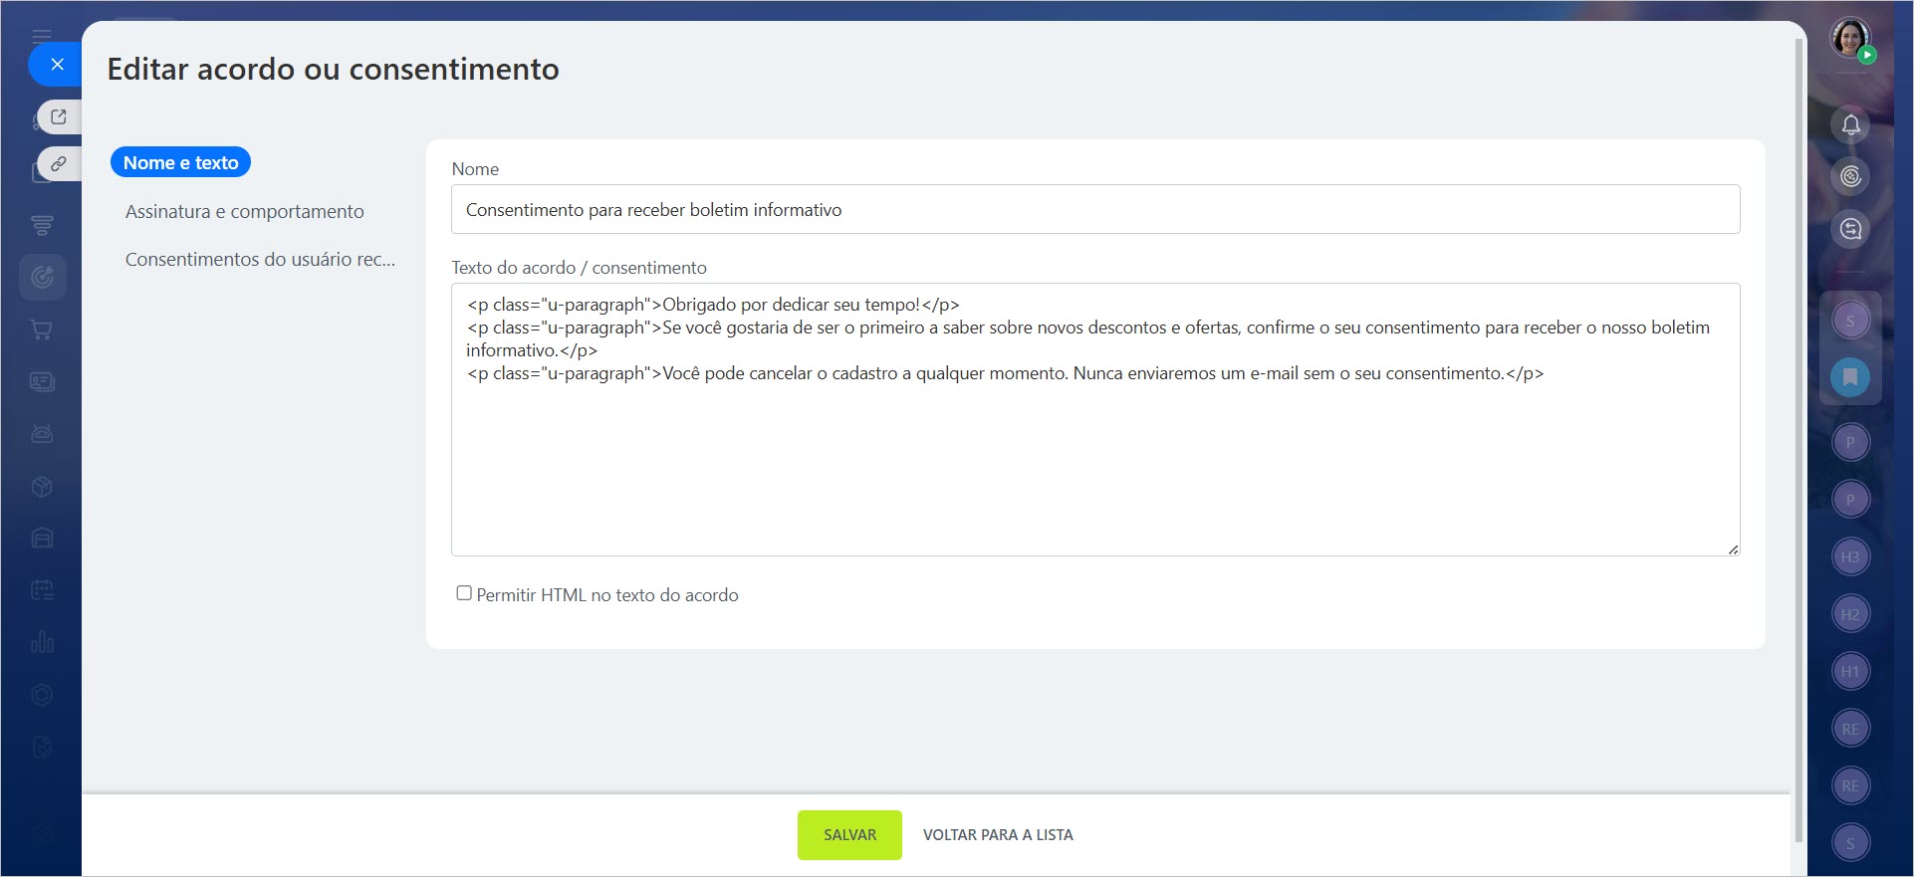This screenshot has width=1914, height=877.
Task: Open the shopping cart sidebar icon
Action: coord(42,329)
